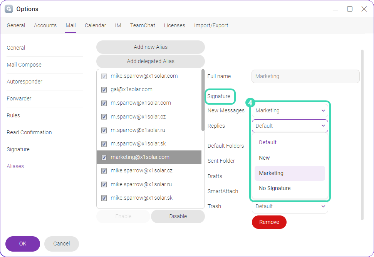This screenshot has width=374, height=257.
Task: Switch to the Accounts tab
Action: click(45, 25)
